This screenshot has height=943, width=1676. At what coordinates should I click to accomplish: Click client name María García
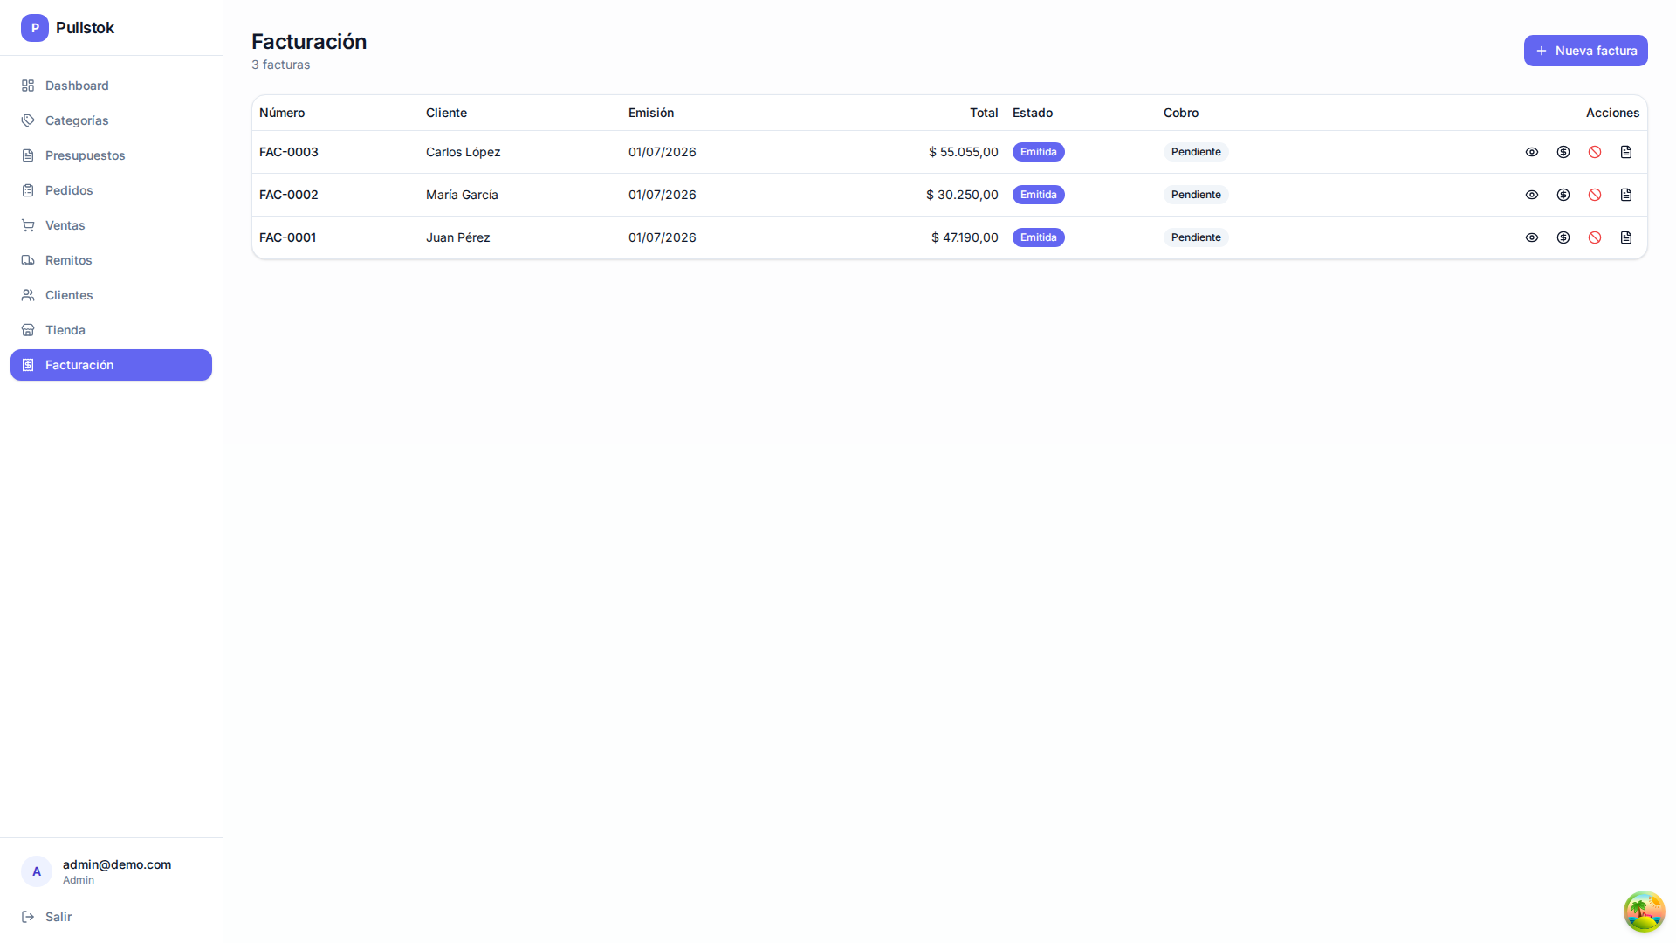[x=462, y=195]
